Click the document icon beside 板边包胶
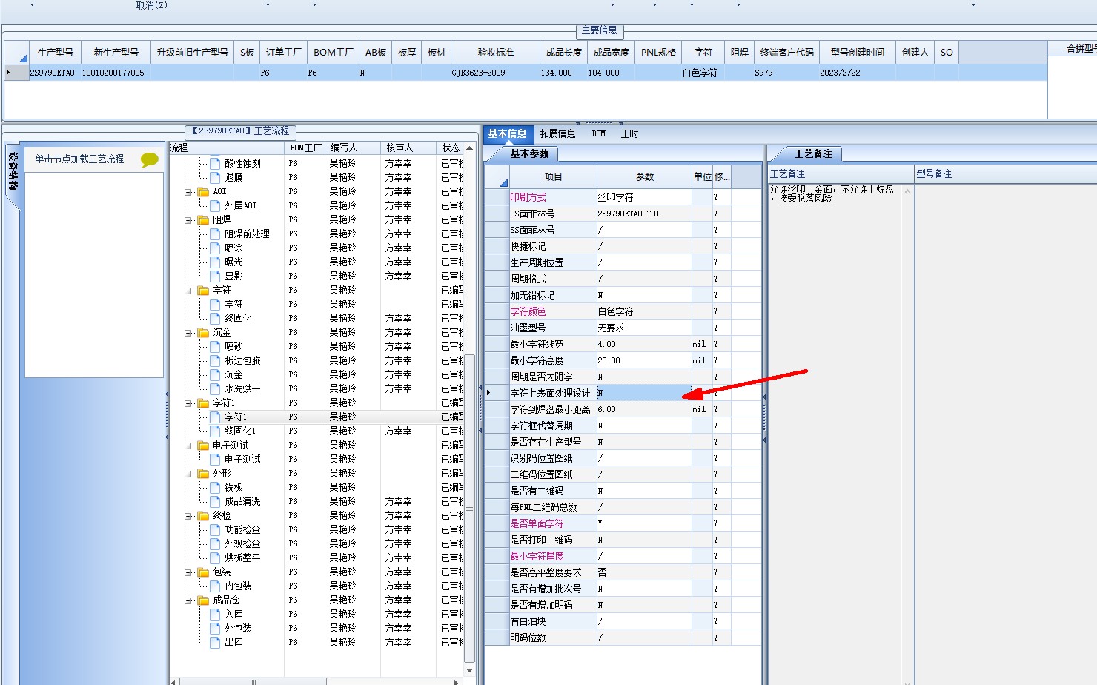Screen dimensions: 1097x685 pos(215,360)
